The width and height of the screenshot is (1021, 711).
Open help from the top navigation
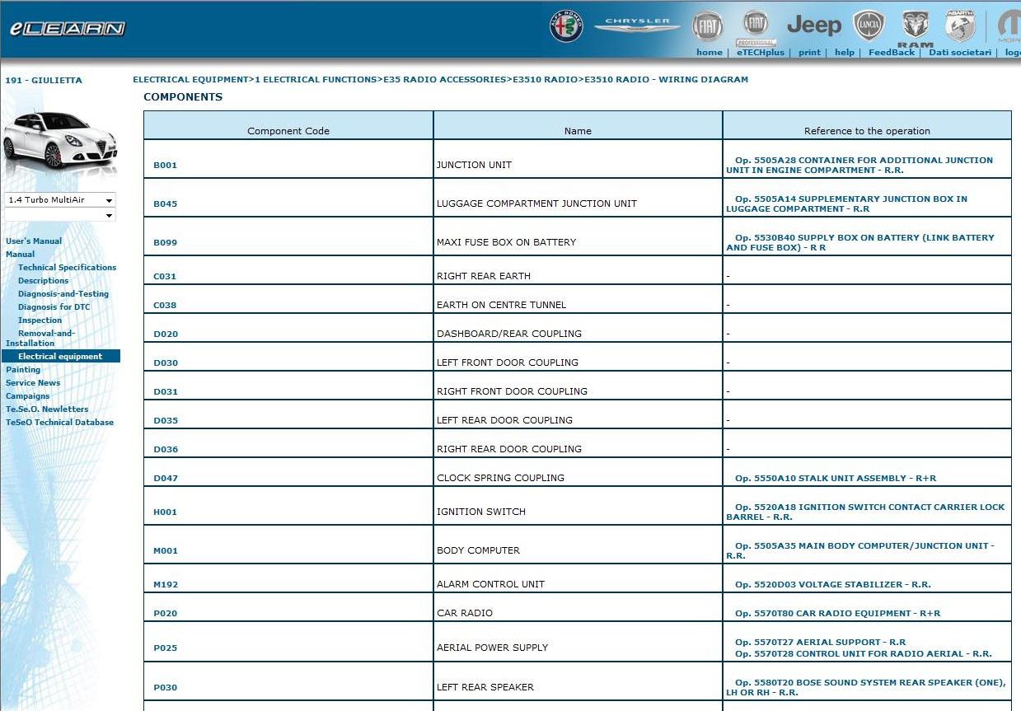pos(845,52)
